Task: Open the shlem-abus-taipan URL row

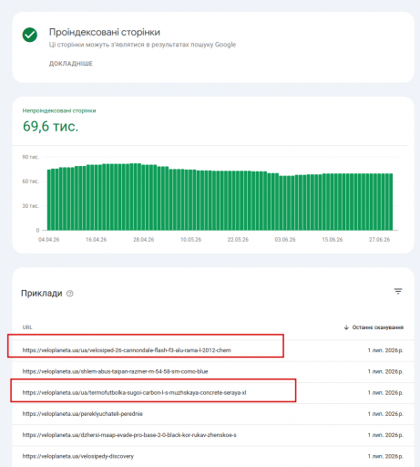Action: pos(213,371)
